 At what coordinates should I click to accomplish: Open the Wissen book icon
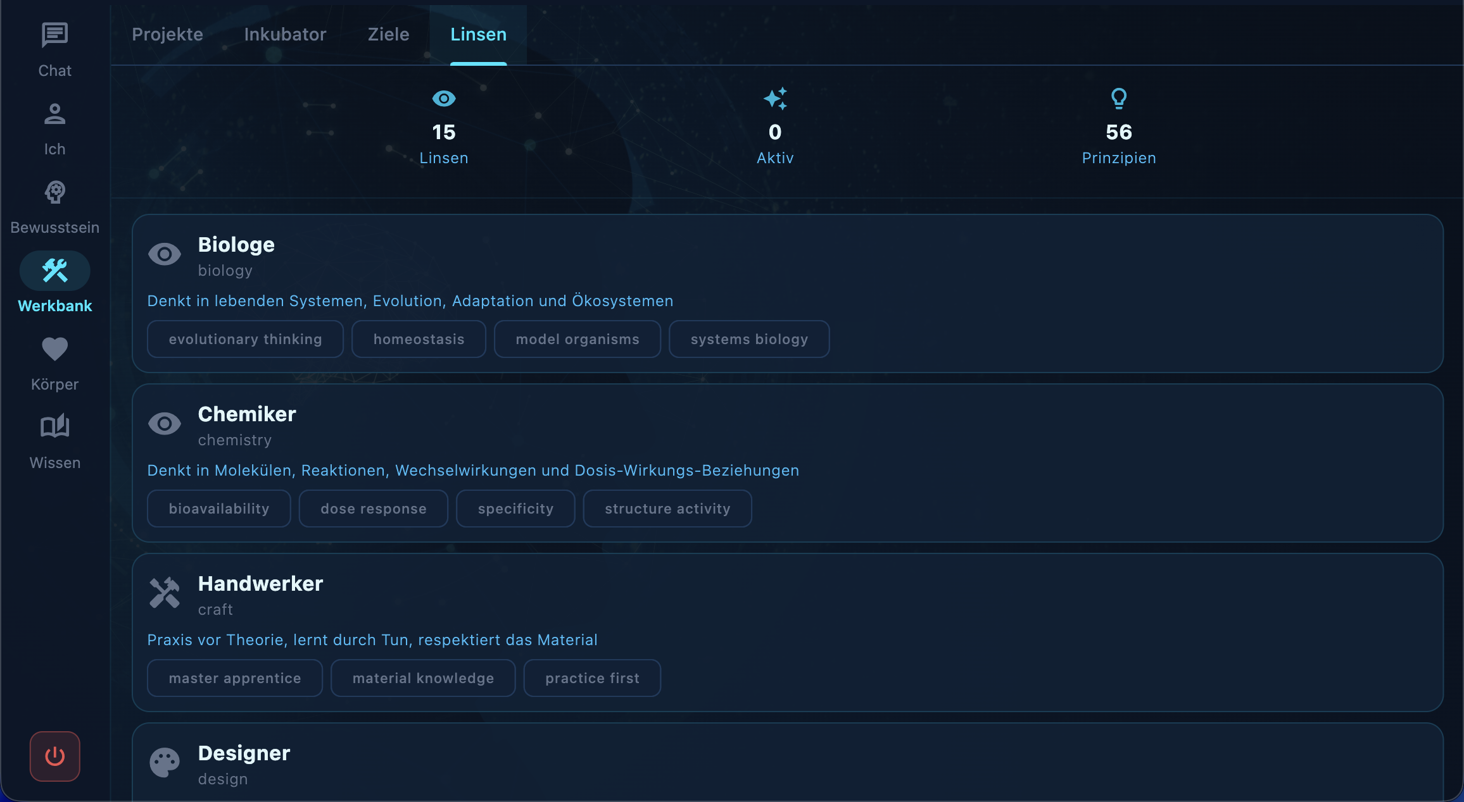click(54, 427)
